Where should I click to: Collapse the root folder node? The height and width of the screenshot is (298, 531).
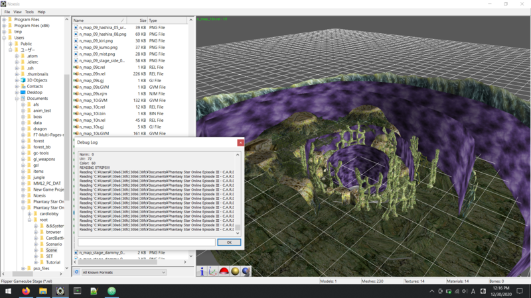point(30,220)
